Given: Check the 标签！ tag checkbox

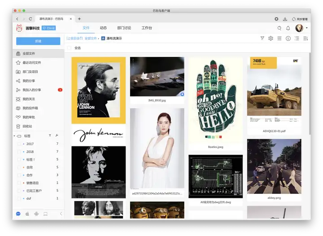Looking at the screenshot, I should point(19,159).
